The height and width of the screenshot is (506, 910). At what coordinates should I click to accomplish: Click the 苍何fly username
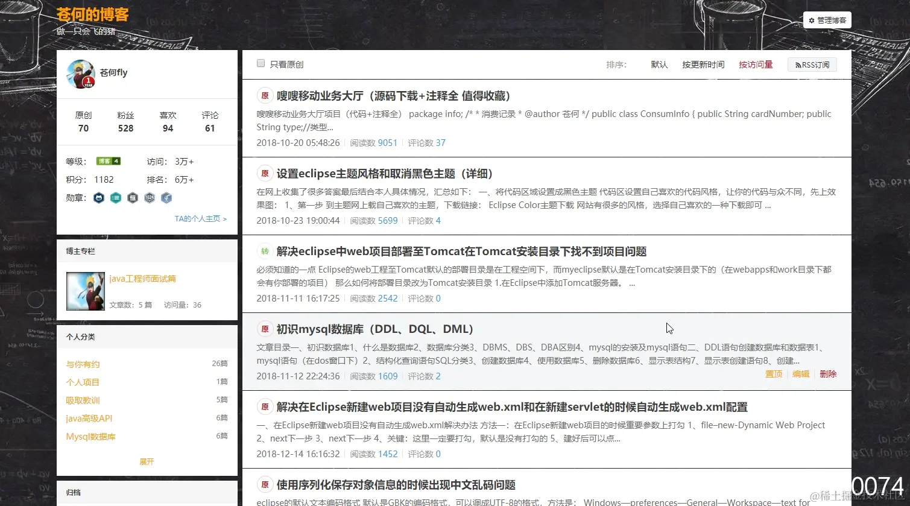(x=113, y=72)
